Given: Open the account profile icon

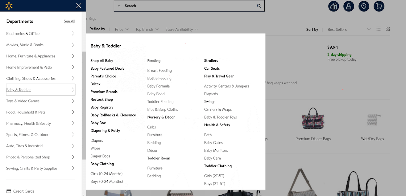Looking at the screenshot, I should 349,6.
